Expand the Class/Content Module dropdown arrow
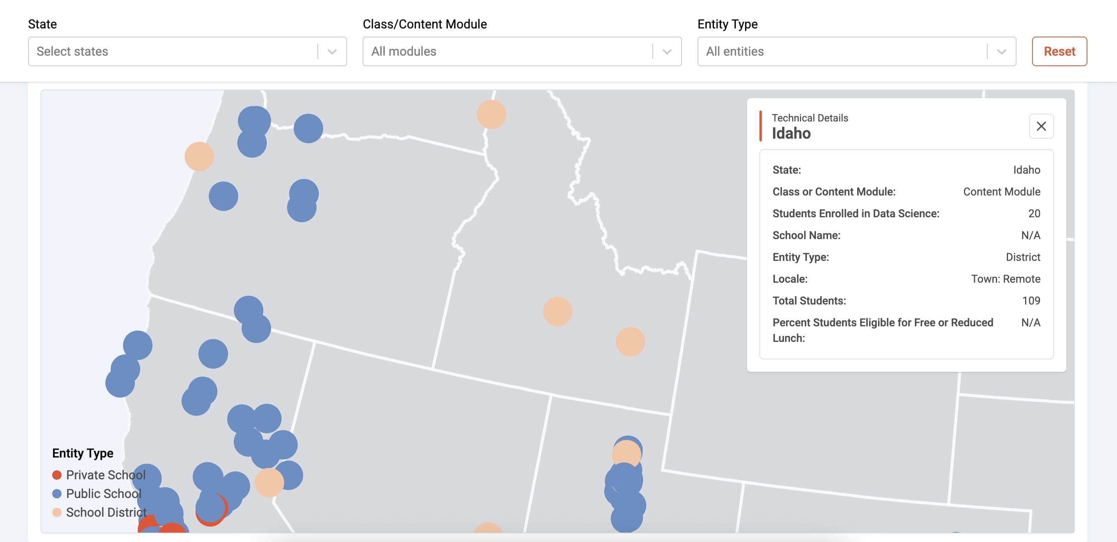This screenshot has height=542, width=1117. 667,52
